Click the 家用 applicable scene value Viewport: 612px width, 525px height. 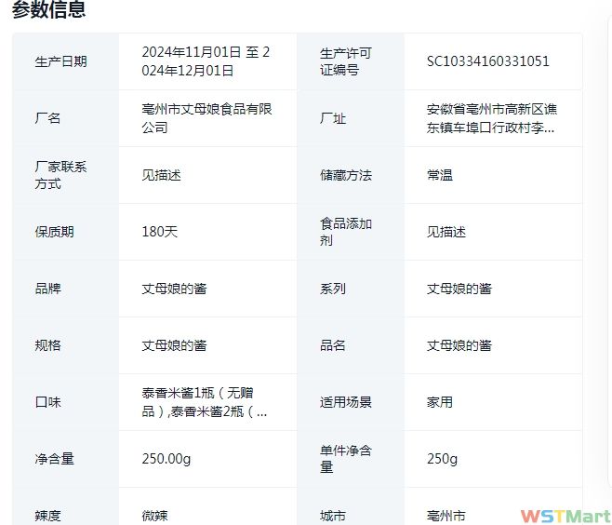point(440,402)
